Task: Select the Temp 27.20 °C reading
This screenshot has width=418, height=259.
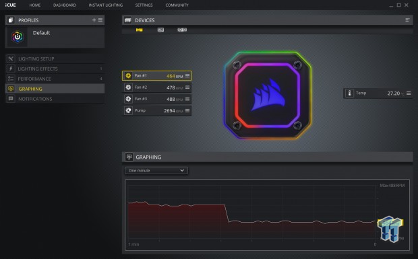Action: [x=396, y=94]
